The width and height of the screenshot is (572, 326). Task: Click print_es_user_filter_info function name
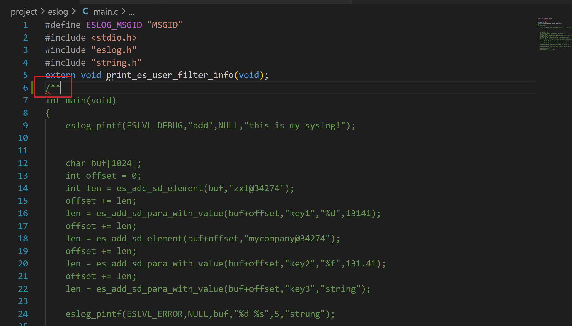click(x=170, y=75)
